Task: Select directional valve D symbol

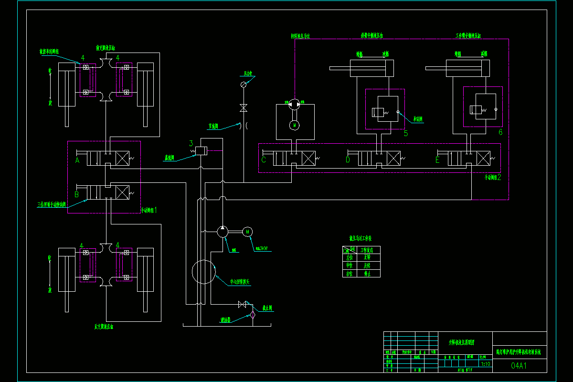Action: 379,158
